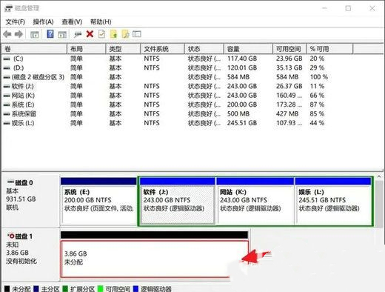Open Help with the blue question-mark icon
Viewport: 385px width, 292px height.
click(50, 34)
